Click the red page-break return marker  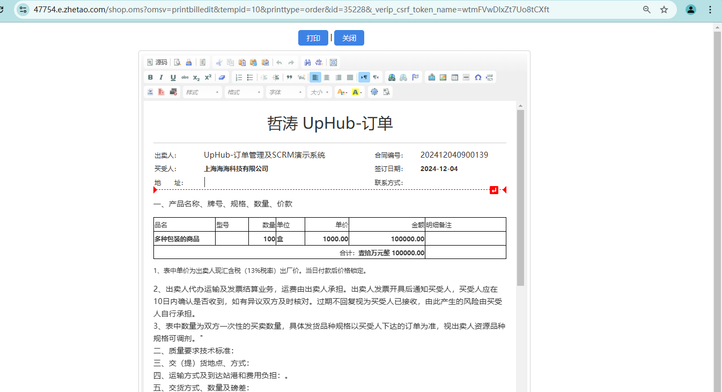tap(494, 190)
